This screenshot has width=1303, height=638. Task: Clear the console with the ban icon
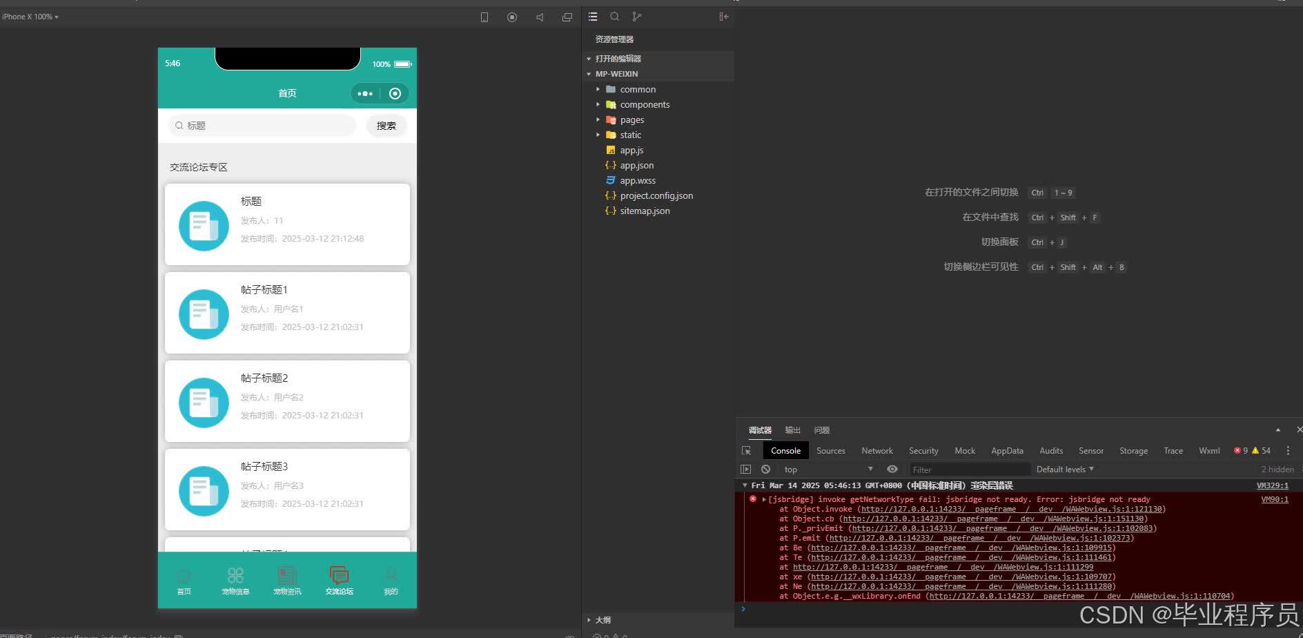coord(765,469)
